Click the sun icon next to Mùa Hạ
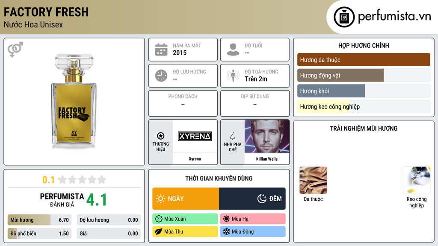This screenshot has width=438, height=246. coord(226,219)
